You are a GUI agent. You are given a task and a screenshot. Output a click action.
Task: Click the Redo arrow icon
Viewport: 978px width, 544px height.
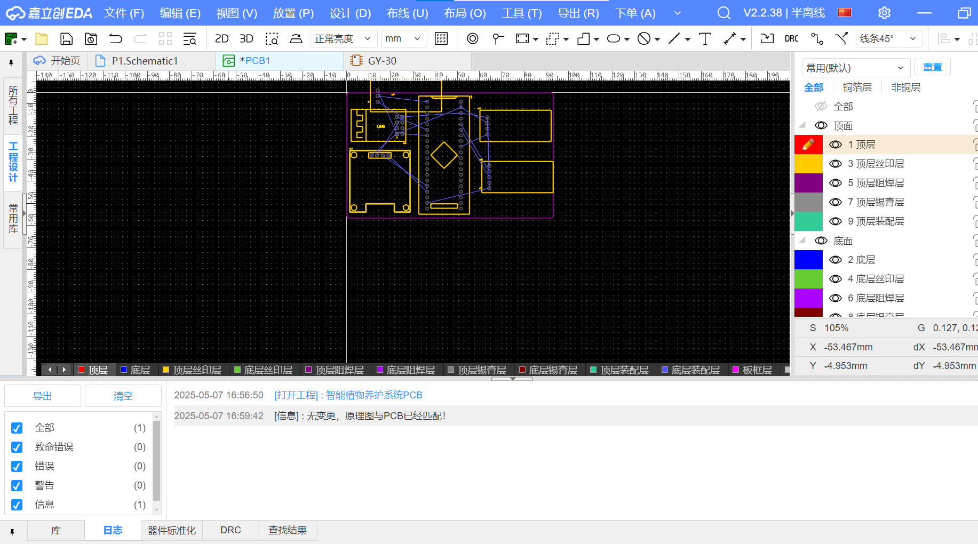click(x=140, y=38)
